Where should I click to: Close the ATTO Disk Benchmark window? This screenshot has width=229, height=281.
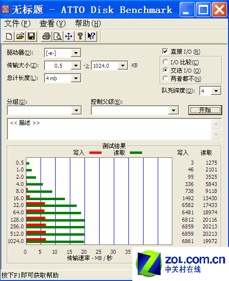click(219, 9)
